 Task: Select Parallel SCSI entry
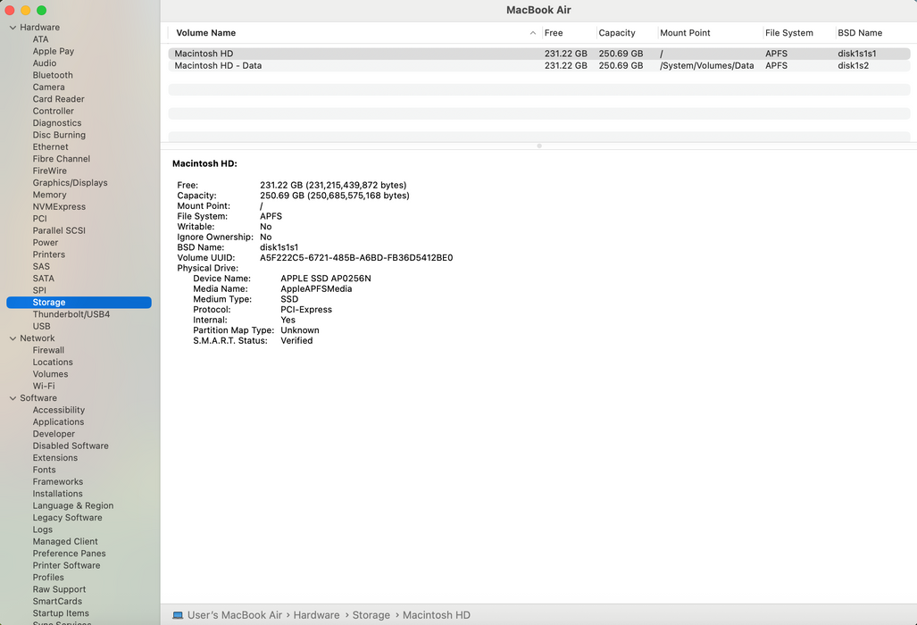(x=59, y=231)
